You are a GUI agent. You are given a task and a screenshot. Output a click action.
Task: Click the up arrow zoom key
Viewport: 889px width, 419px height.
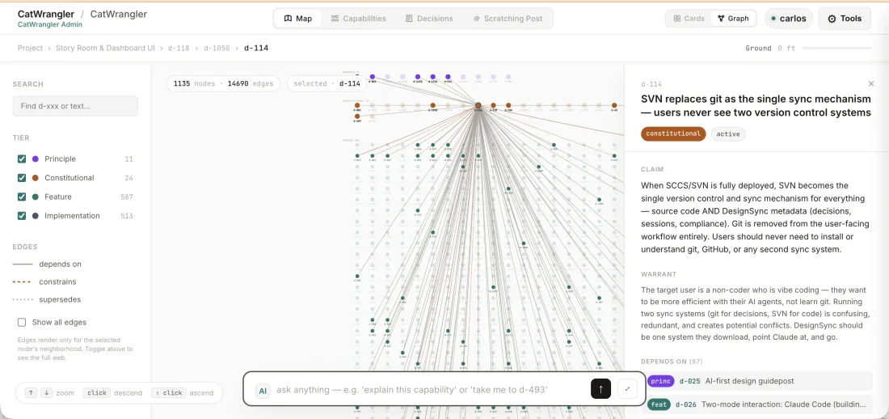[x=32, y=393]
